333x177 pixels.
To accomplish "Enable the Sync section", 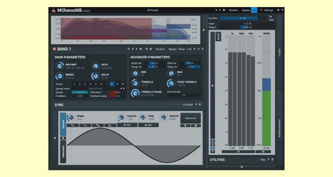I will 188,104.
